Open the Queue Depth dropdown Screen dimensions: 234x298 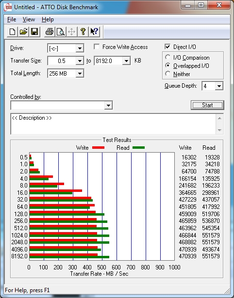(x=219, y=86)
